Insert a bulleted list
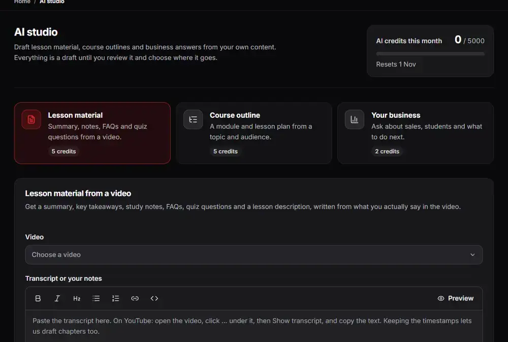Viewport: 508px width, 342px height. click(96, 298)
